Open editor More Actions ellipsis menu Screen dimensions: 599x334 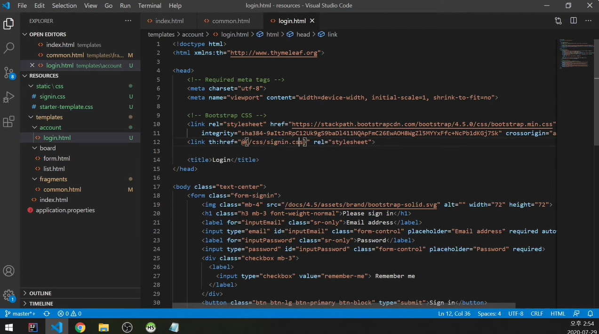tap(588, 21)
